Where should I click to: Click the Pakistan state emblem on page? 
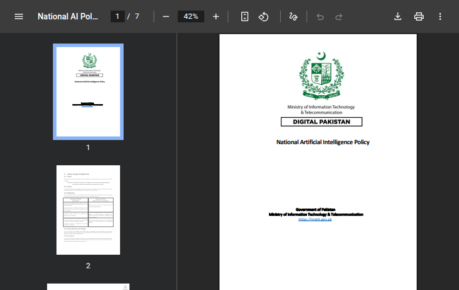click(321, 75)
